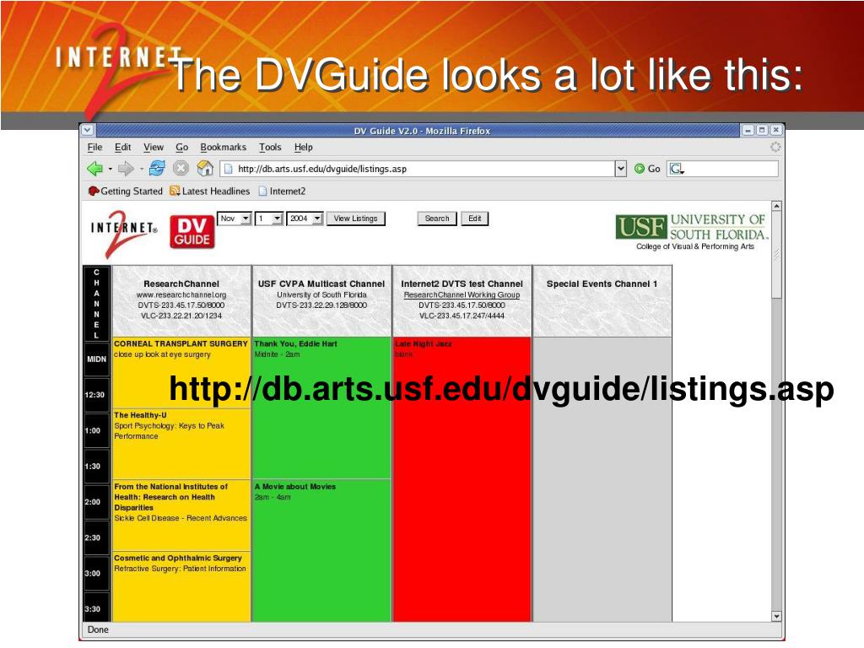
Task: Click the scrollbar down arrow
Action: 776,616
